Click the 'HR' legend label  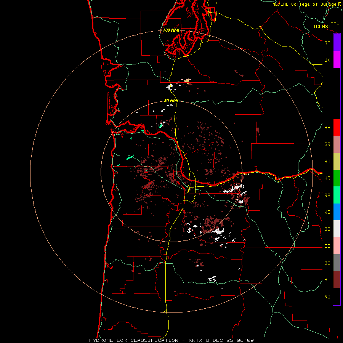[327, 178]
